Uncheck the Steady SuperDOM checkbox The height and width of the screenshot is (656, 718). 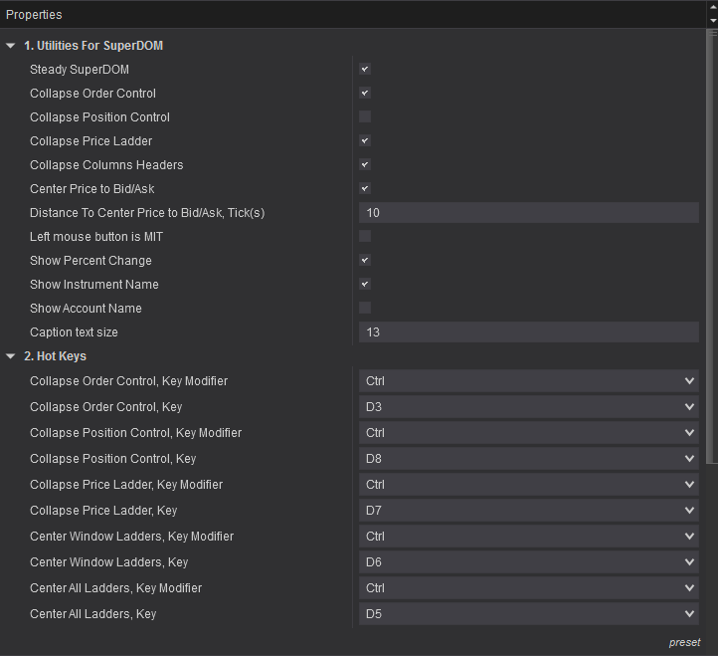pyautogui.click(x=365, y=70)
